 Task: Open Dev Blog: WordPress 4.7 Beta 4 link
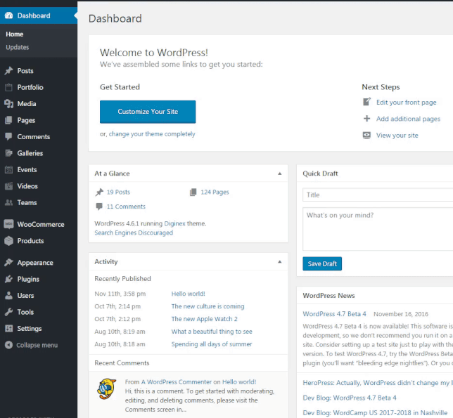350,398
